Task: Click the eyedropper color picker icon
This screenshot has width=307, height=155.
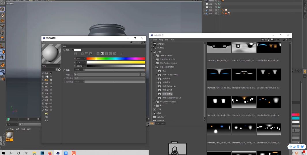Action: 121,54
